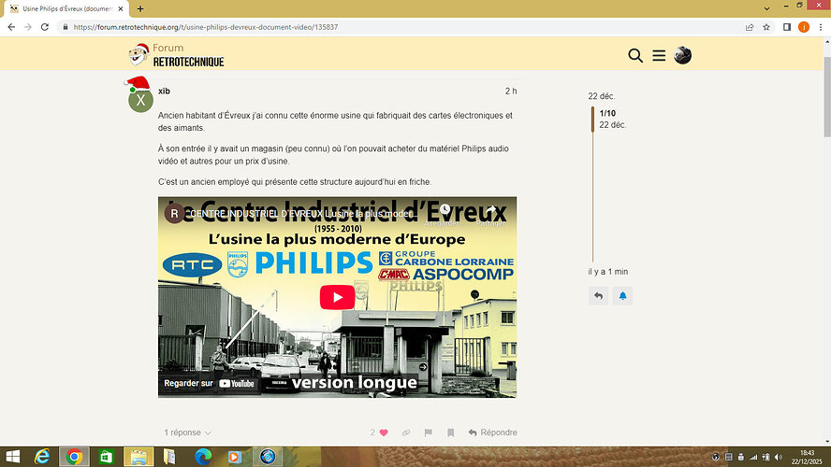Open new browser tab with plus button

[x=140, y=8]
